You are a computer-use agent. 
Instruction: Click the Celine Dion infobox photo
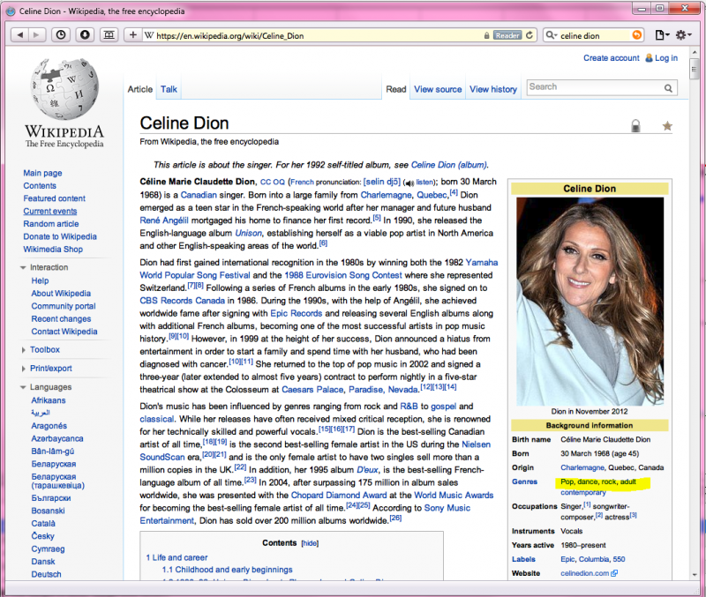590,302
